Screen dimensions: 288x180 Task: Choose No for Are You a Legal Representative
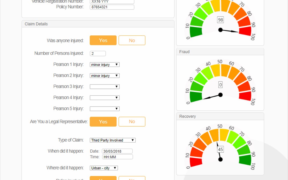click(x=132, y=122)
